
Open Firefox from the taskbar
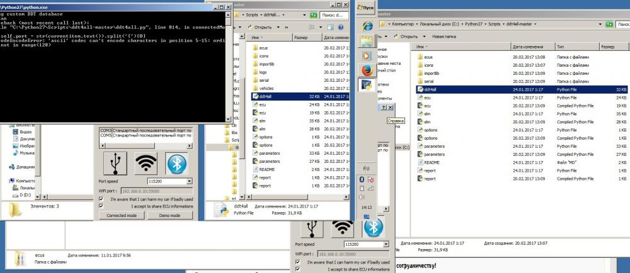(367, 70)
